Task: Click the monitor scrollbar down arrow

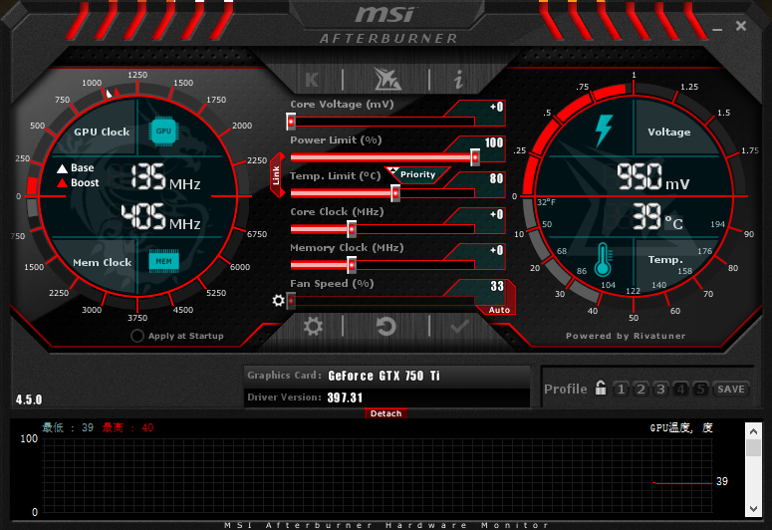Action: coord(753,508)
